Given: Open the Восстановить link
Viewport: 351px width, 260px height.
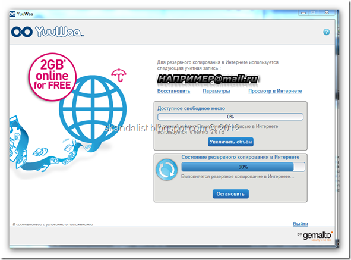Looking at the screenshot, I should [x=173, y=91].
